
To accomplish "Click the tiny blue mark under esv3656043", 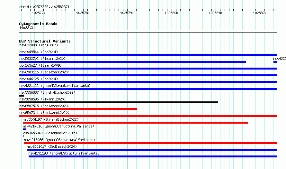I will [x=24, y=136].
